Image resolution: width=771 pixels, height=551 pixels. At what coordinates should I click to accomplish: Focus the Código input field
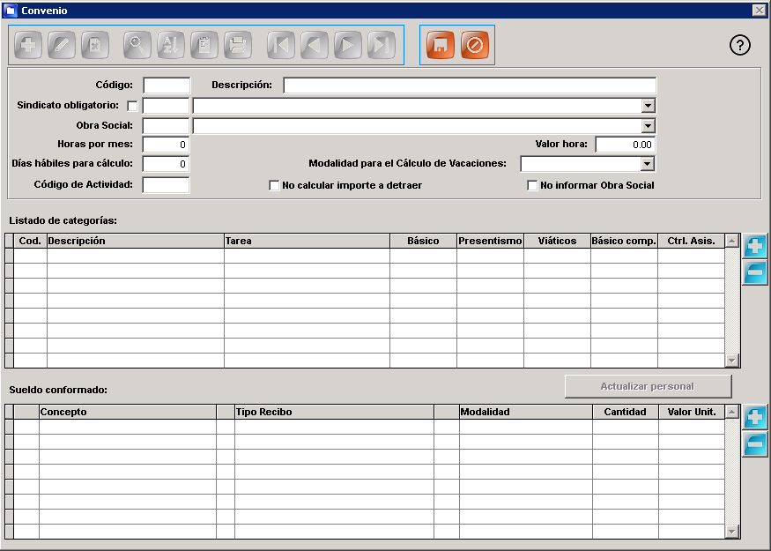click(x=167, y=86)
